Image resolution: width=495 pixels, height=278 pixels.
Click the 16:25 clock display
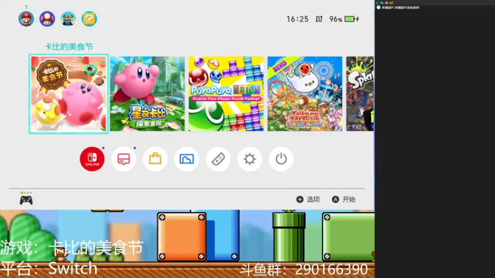298,19
